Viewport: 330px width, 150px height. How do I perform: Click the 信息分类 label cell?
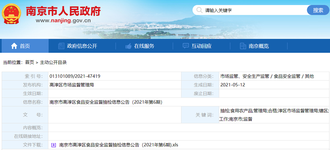pyautogui.click(x=200, y=76)
